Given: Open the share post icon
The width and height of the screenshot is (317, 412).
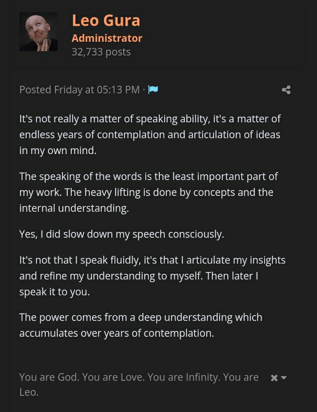Looking at the screenshot, I should click(x=286, y=90).
